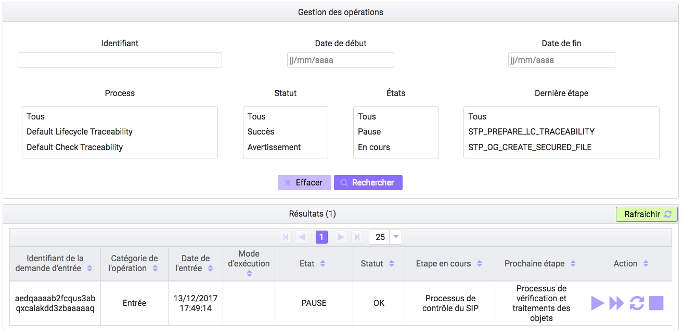Go to the previous results page icon
Viewport: 684px width, 335px height.
pos(302,237)
